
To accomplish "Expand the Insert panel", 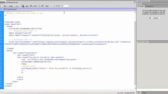I will pos(139,4).
